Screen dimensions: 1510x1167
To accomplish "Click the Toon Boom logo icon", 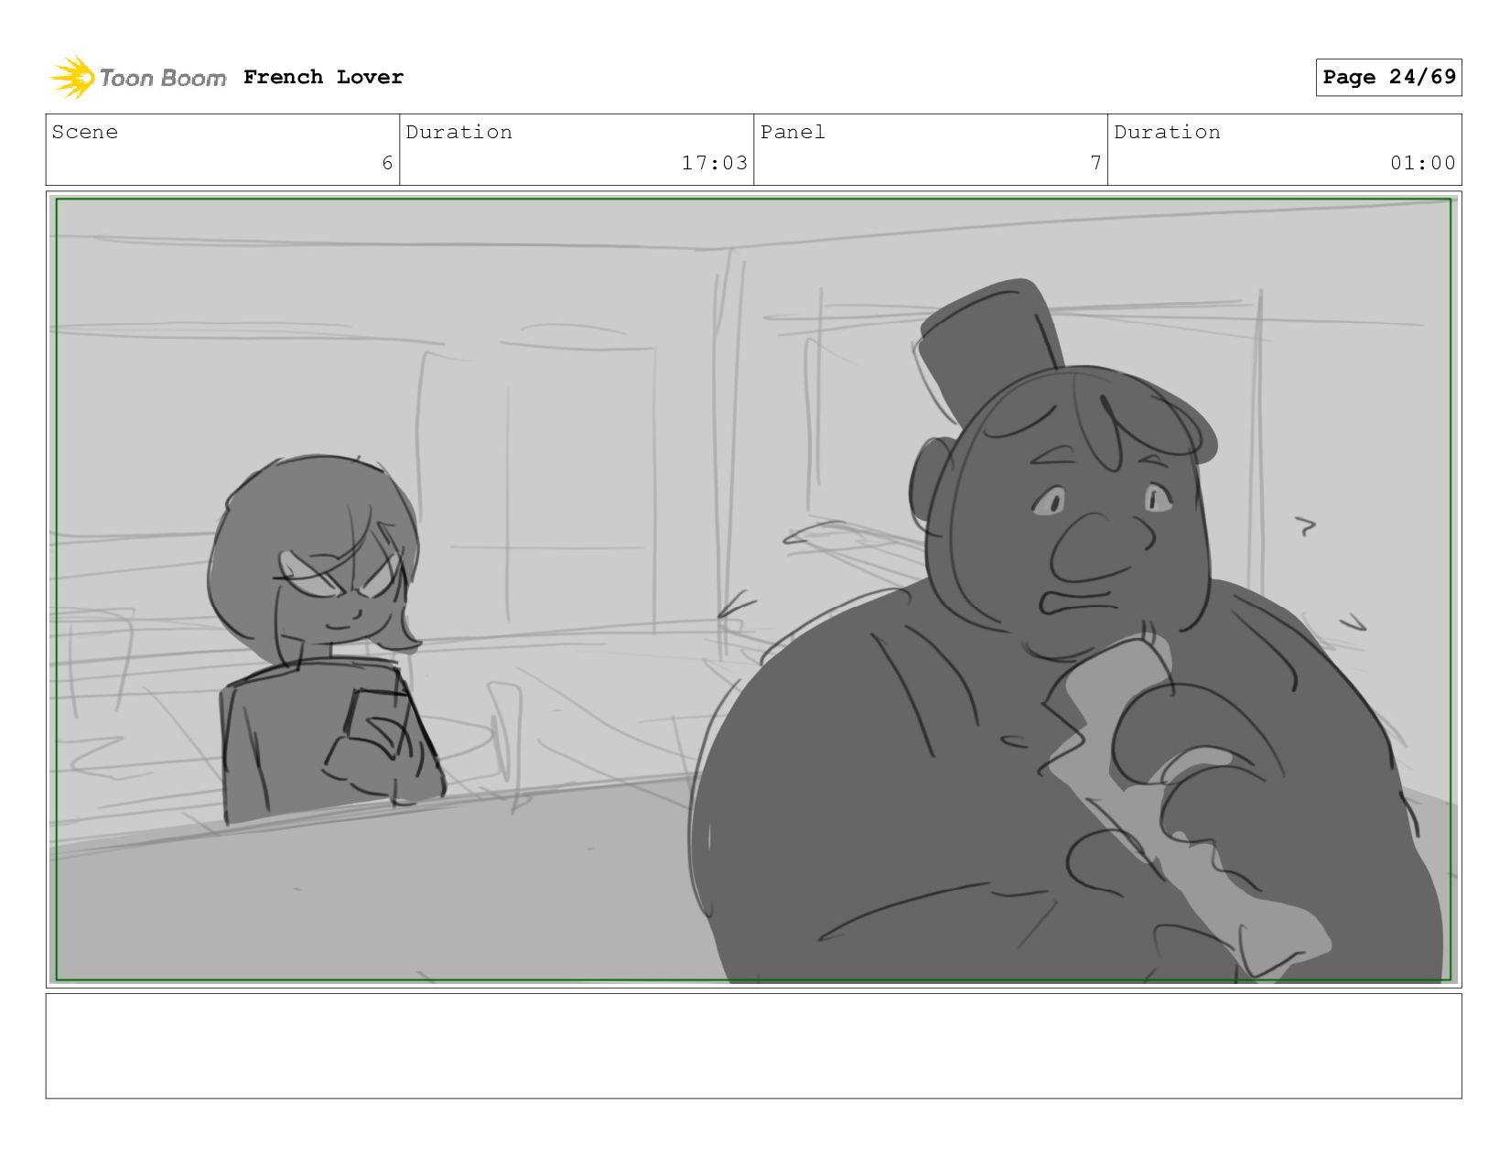I will (71, 78).
